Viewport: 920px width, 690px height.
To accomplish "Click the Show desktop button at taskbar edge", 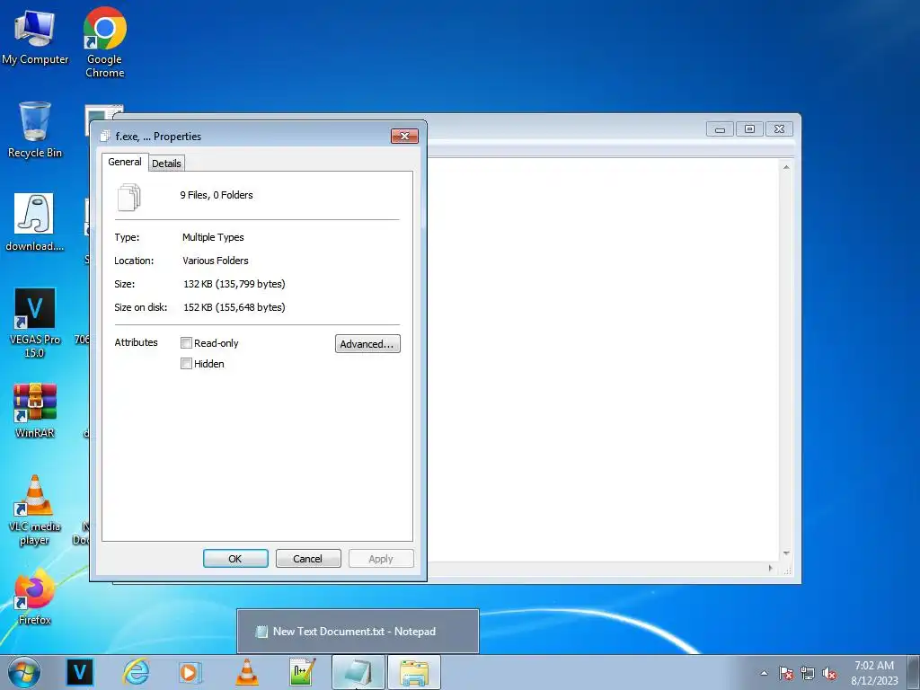I will point(914,672).
